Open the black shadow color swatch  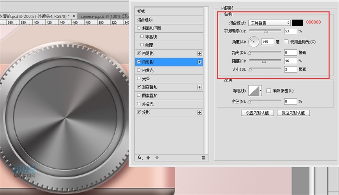click(x=297, y=23)
